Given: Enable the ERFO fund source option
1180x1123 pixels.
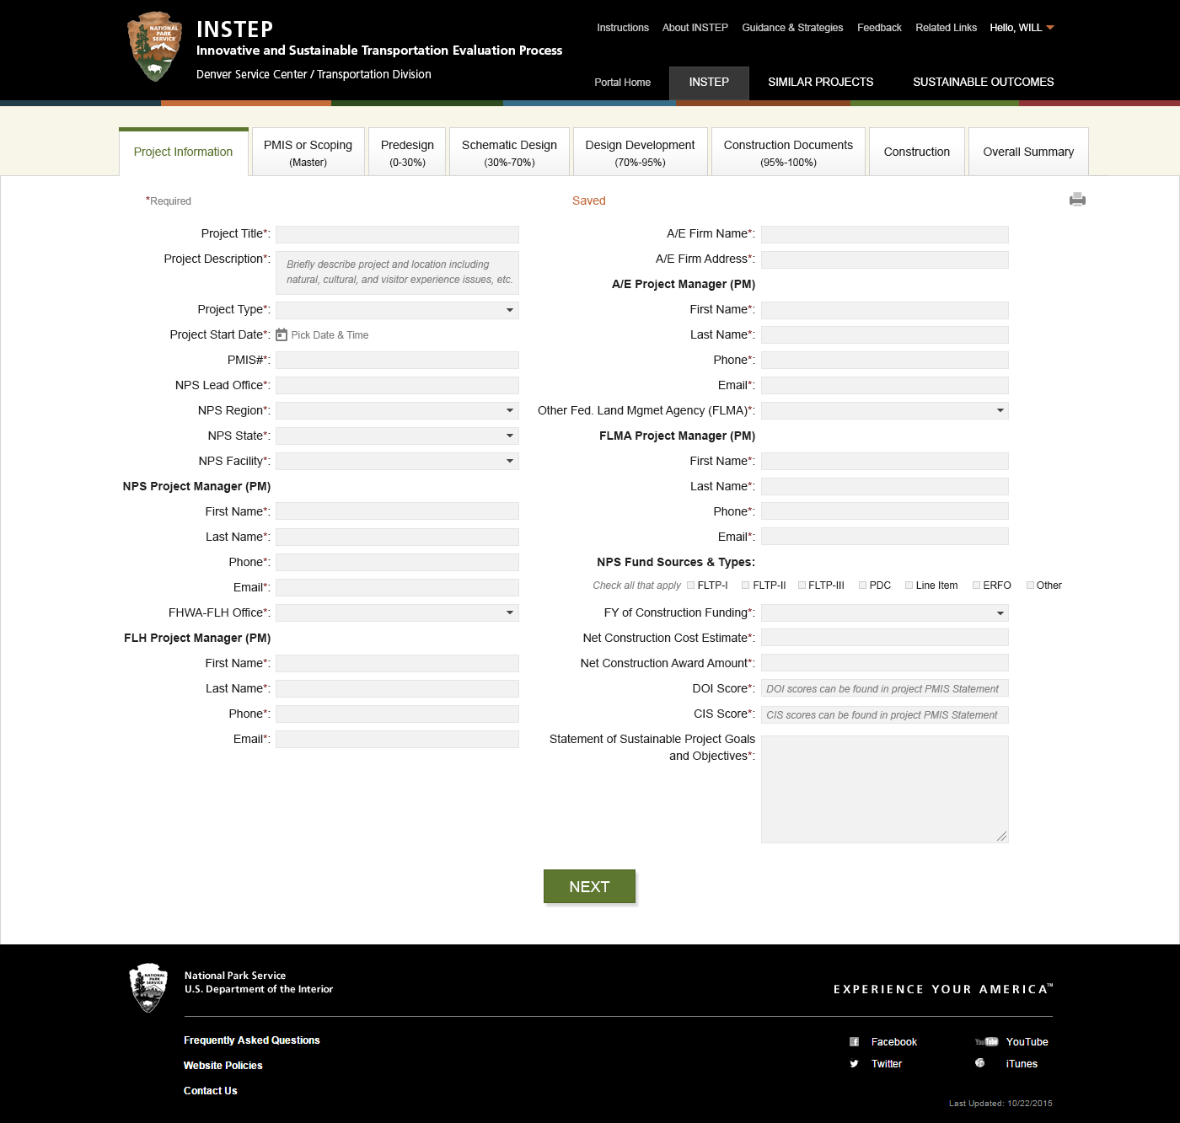Looking at the screenshot, I should pos(974,584).
